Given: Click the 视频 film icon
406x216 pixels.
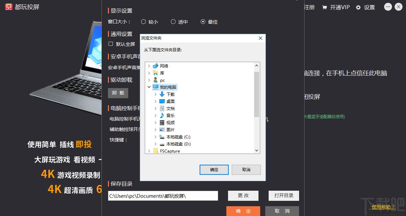Looking at the screenshot, I should point(162,123).
